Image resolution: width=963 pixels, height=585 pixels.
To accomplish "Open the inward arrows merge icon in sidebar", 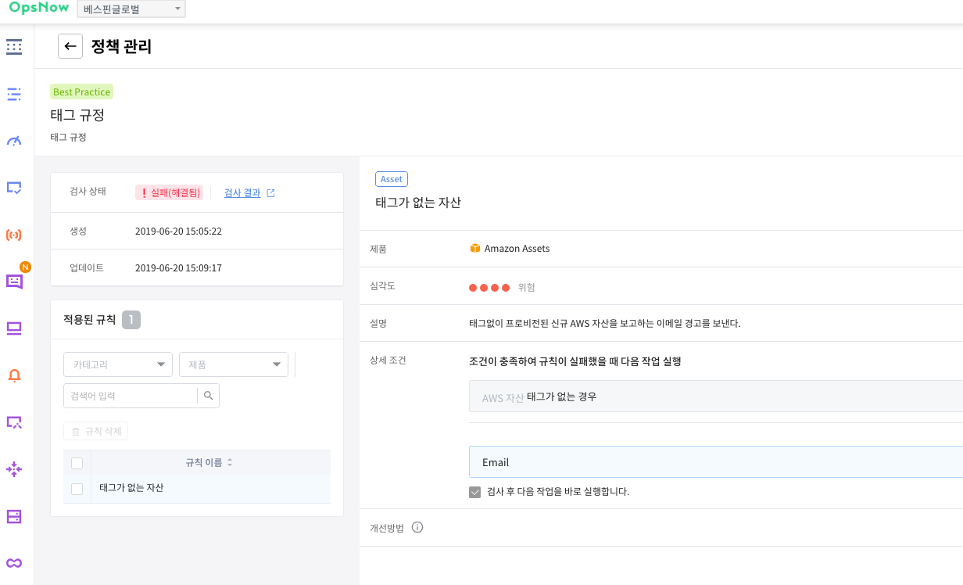I will (14, 469).
